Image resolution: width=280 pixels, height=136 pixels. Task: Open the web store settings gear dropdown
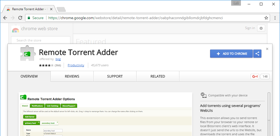pos(261,28)
